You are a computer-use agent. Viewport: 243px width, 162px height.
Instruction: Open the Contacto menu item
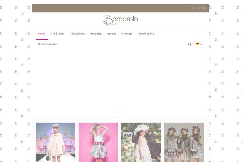127,34
